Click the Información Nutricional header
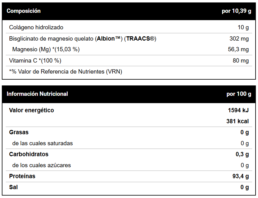This screenshot has width=258, height=198. 37,94
